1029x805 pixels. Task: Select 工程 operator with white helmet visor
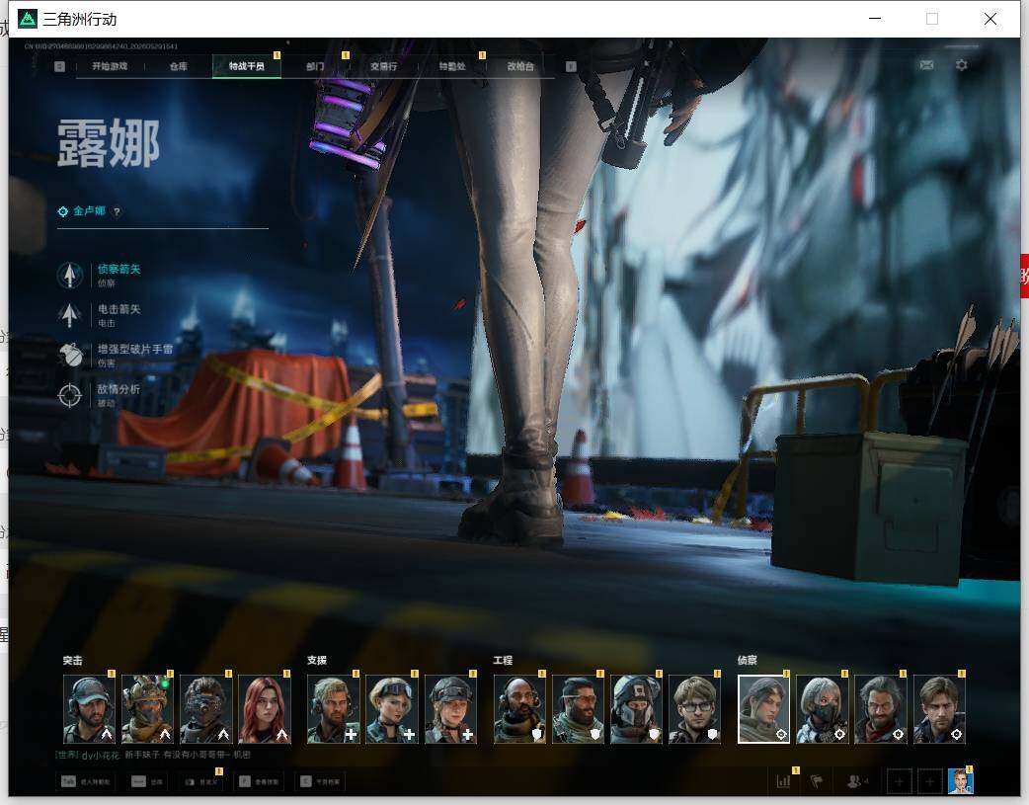coord(637,709)
